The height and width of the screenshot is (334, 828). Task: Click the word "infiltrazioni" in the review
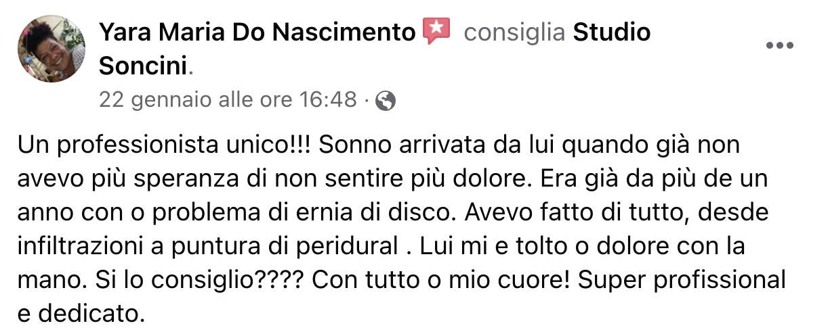point(78,245)
